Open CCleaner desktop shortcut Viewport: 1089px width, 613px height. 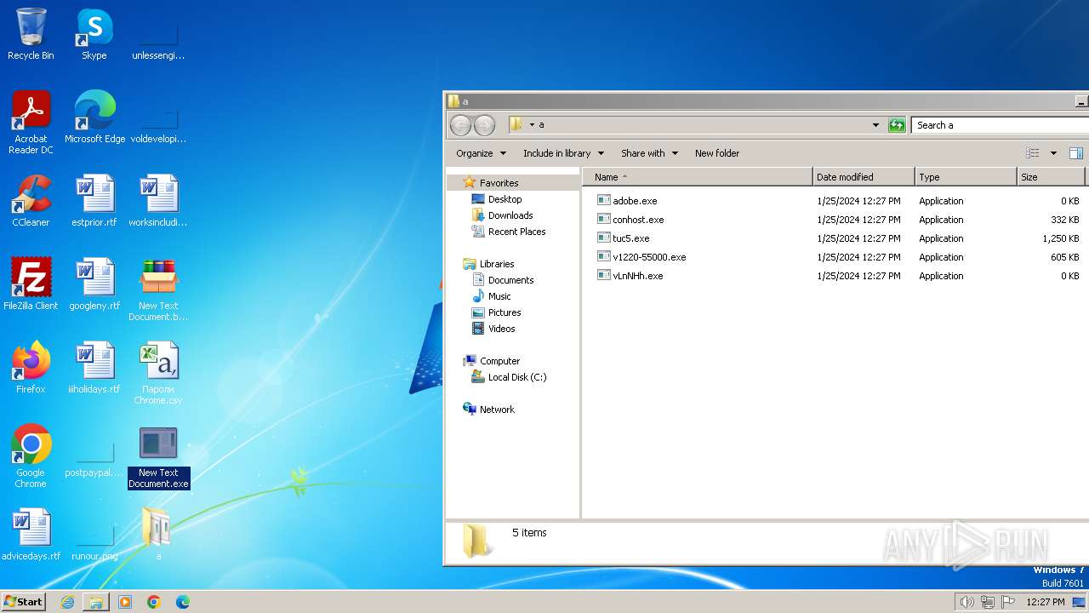coord(31,201)
